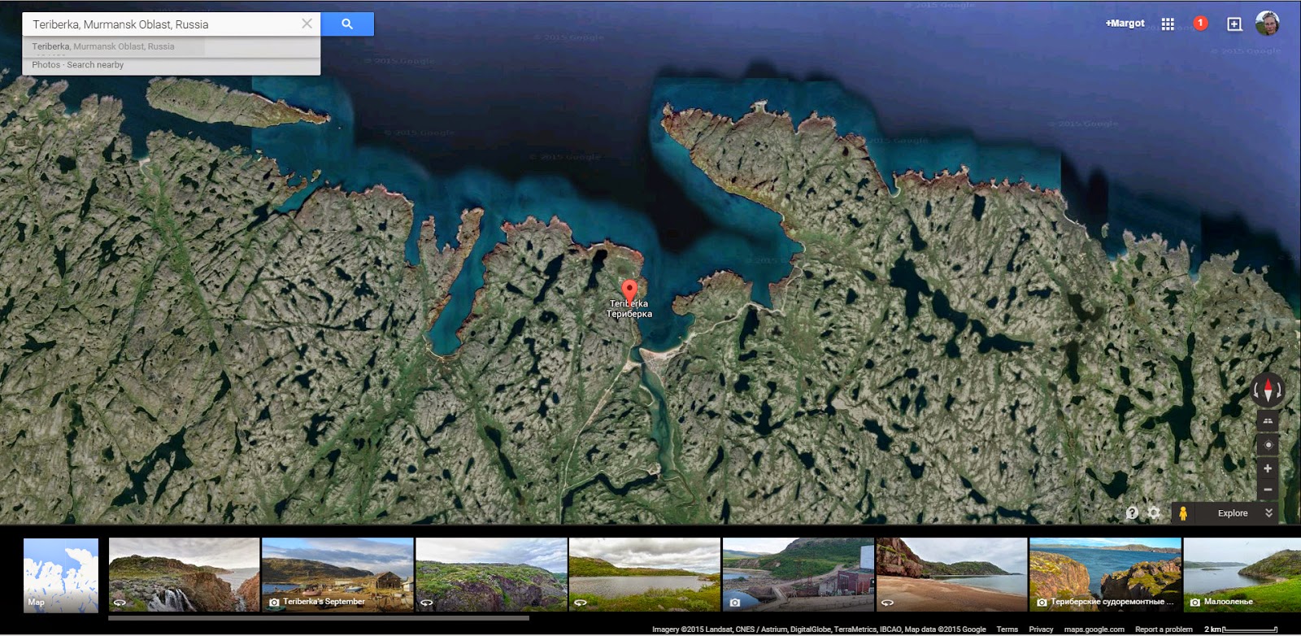Open Teriberka's September photo thumbnail

[x=337, y=574]
